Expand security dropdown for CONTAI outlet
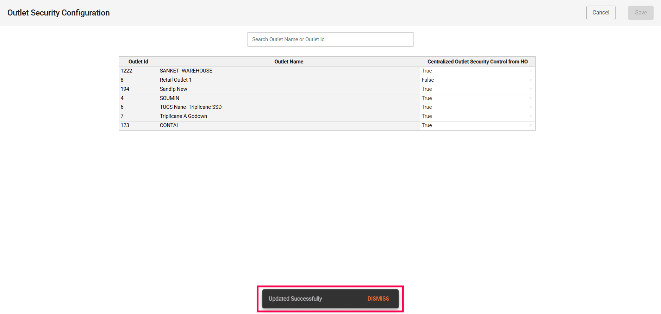This screenshot has height=314, width=661. point(477,126)
